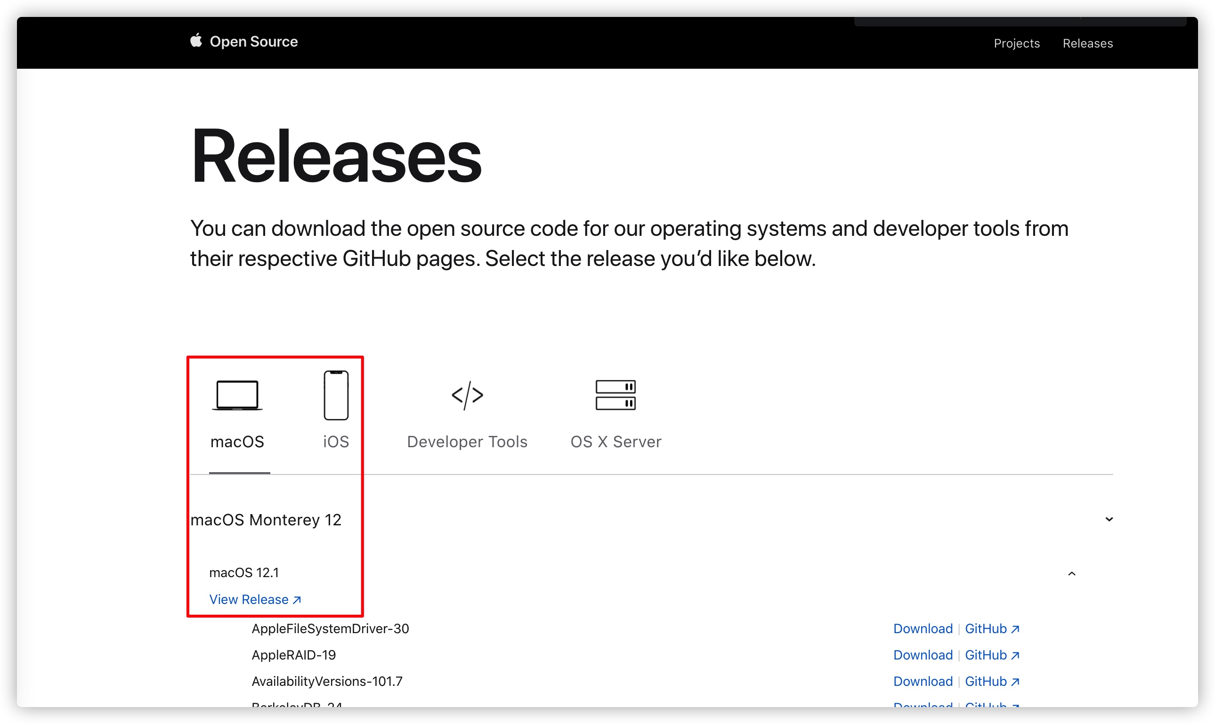The image size is (1215, 724).
Task: Collapse the macOS 12.1 section chevron
Action: (1071, 574)
